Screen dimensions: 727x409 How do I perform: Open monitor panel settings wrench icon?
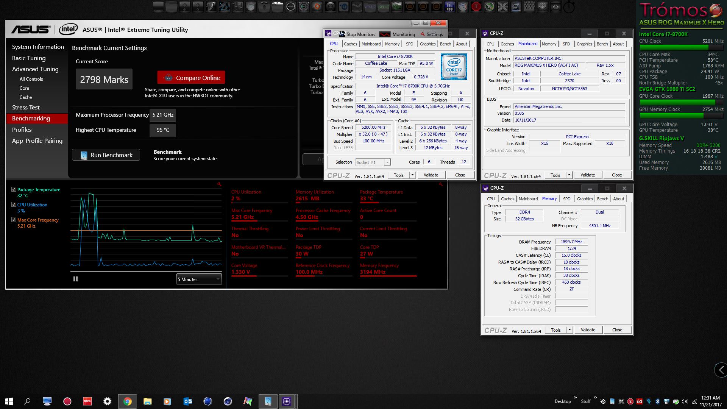440,184
